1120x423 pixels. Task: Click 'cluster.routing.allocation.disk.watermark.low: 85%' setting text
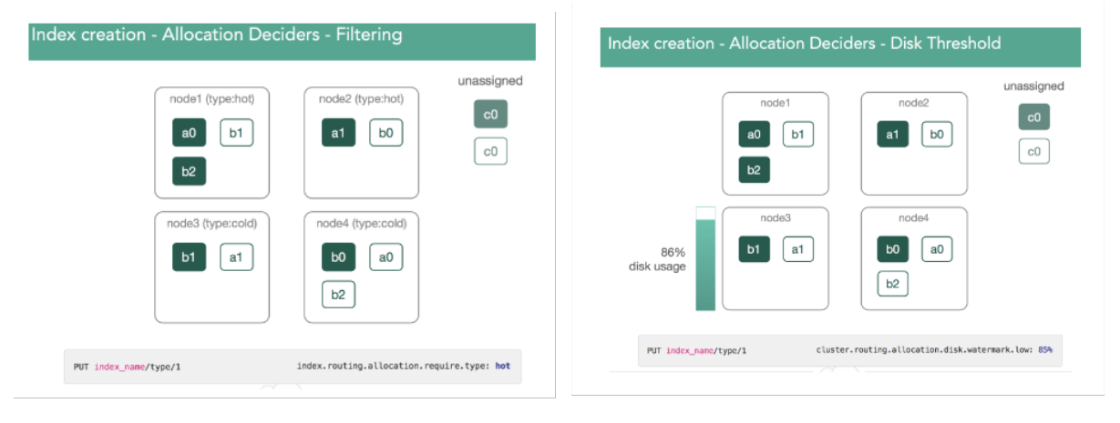(x=939, y=349)
